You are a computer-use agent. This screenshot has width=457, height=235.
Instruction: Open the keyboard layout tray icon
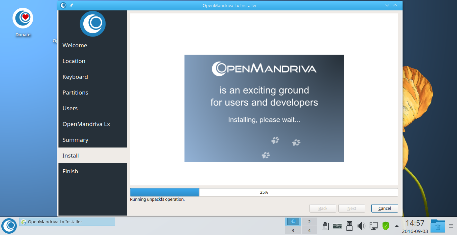[337, 226]
